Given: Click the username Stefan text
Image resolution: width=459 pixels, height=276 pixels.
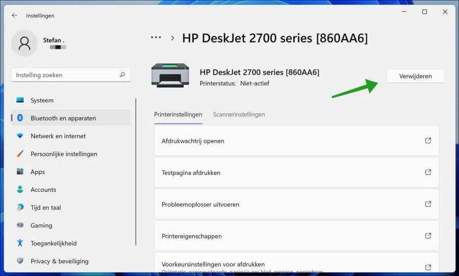Looking at the screenshot, I should coord(54,40).
